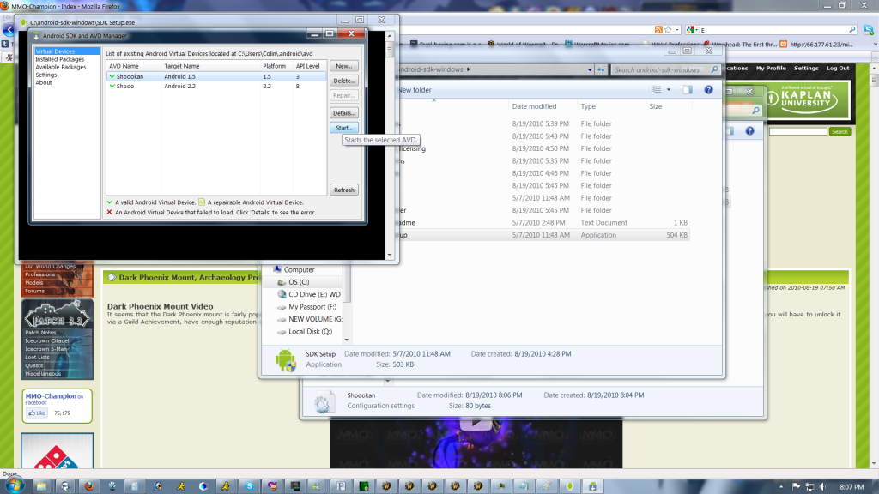Viewport: 879px width, 494px height.
Task: Select the Text Document row in Explorer
Action: (543, 222)
